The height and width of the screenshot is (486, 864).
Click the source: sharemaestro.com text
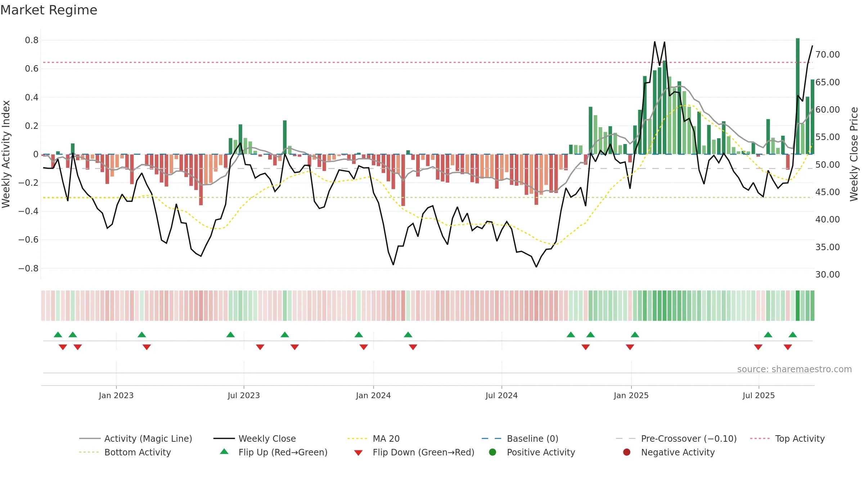click(x=795, y=369)
